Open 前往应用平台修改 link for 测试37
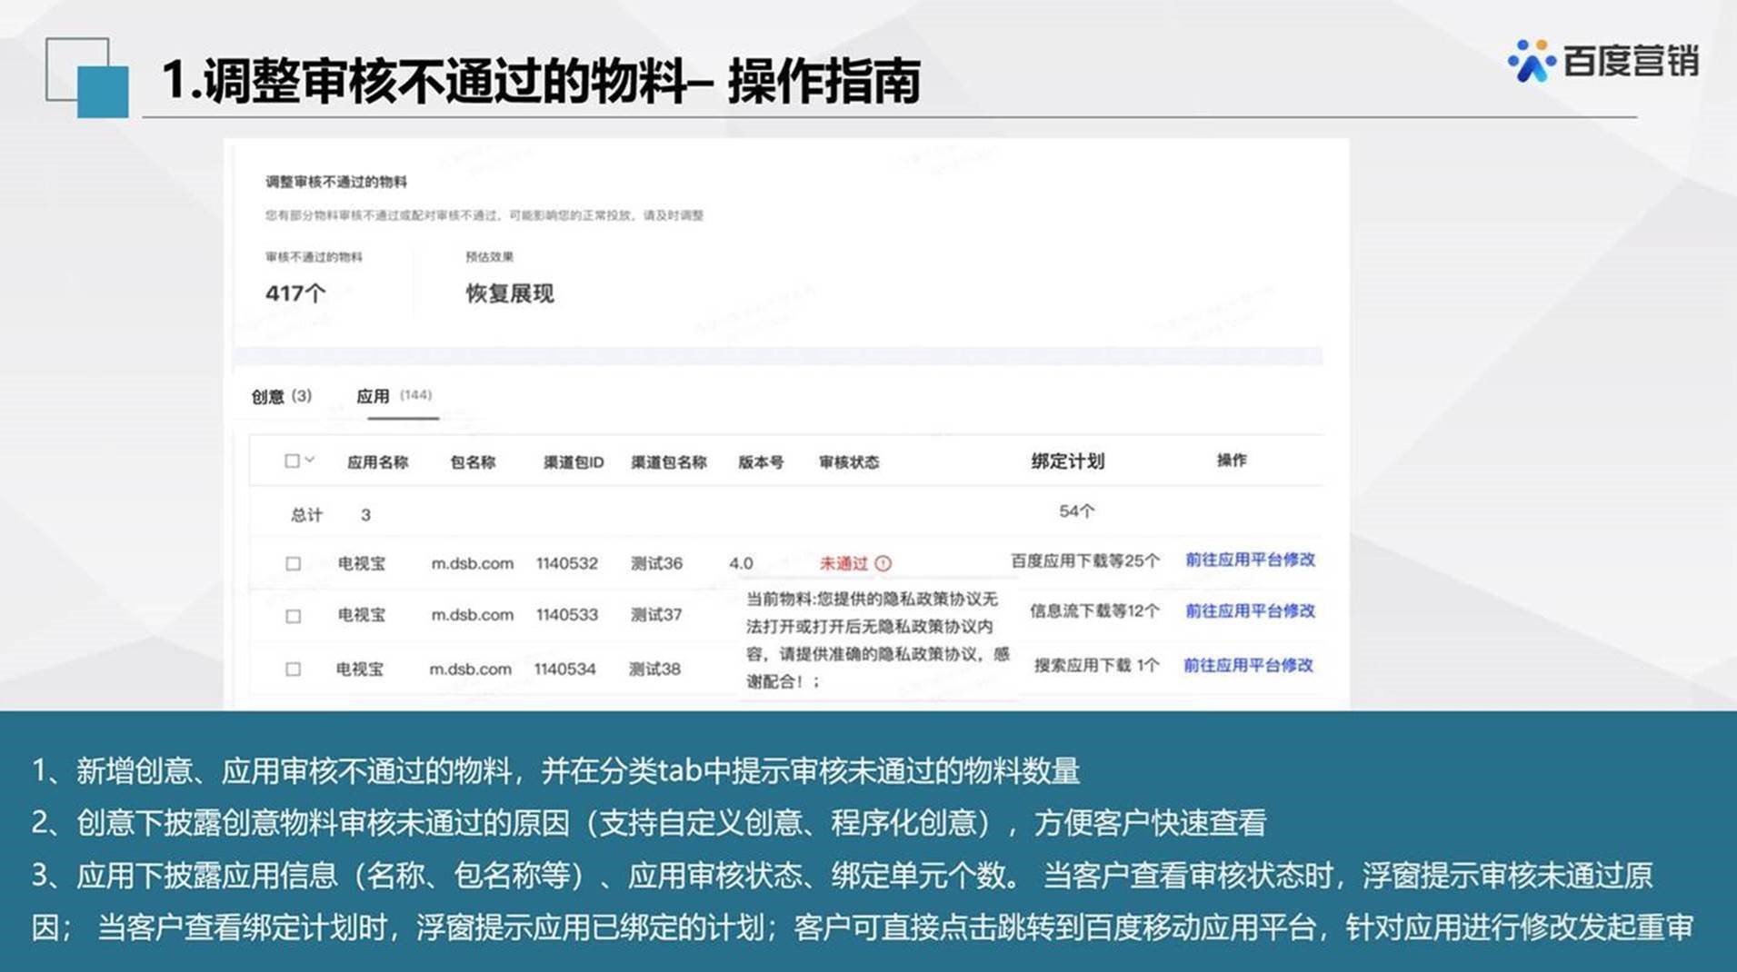 (1250, 611)
